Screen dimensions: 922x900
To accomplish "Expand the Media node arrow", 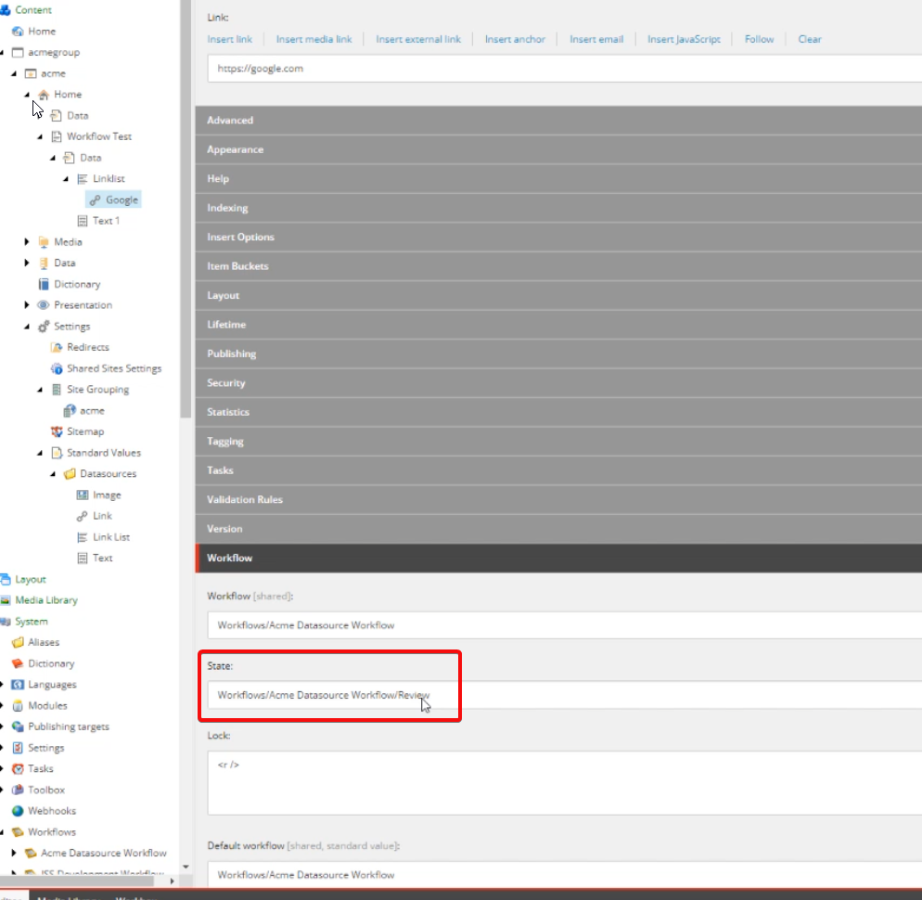I will [27, 242].
